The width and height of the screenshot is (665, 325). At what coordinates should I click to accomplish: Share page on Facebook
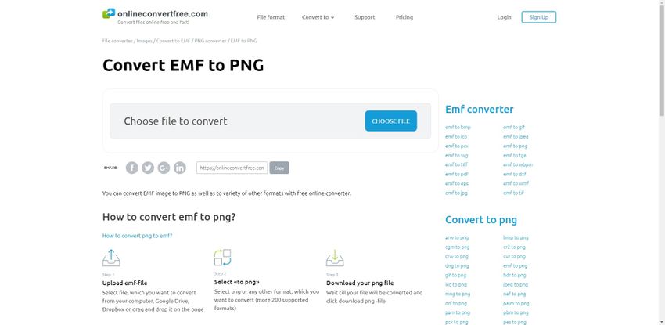coord(132,168)
